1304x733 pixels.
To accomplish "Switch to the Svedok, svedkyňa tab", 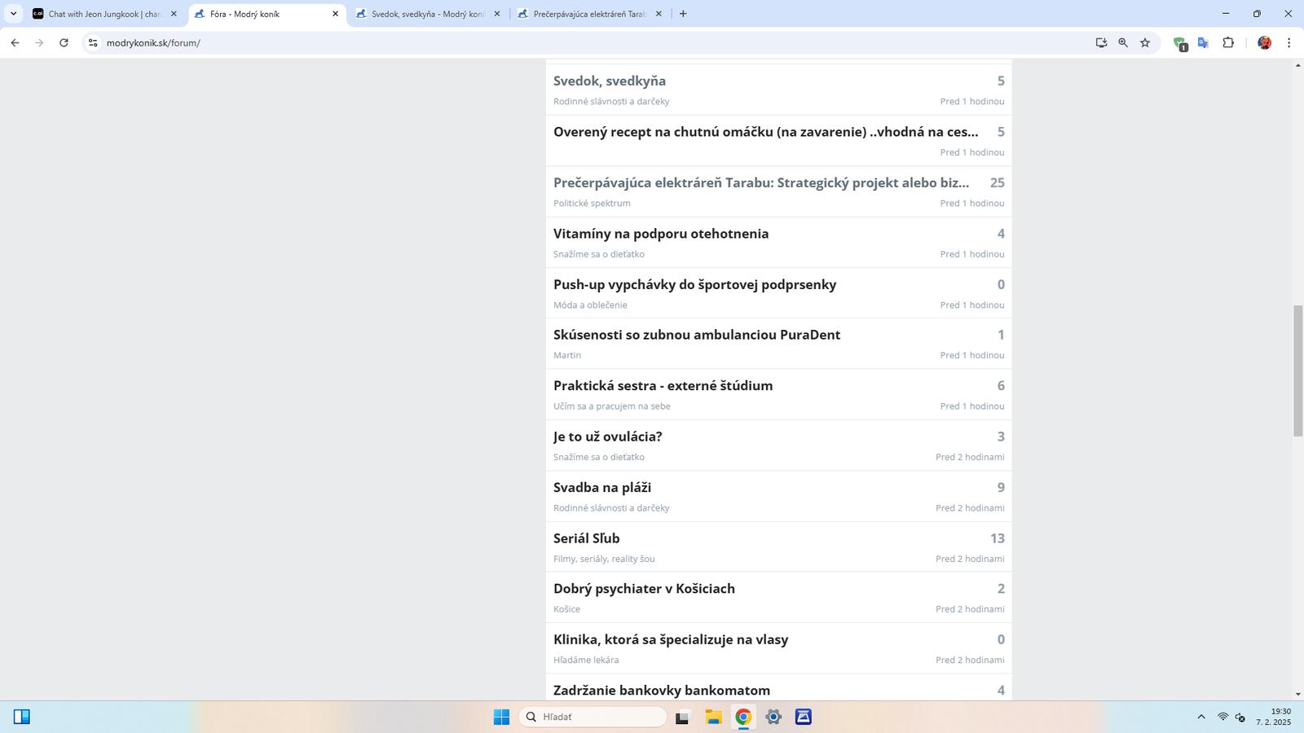I will [x=427, y=14].
